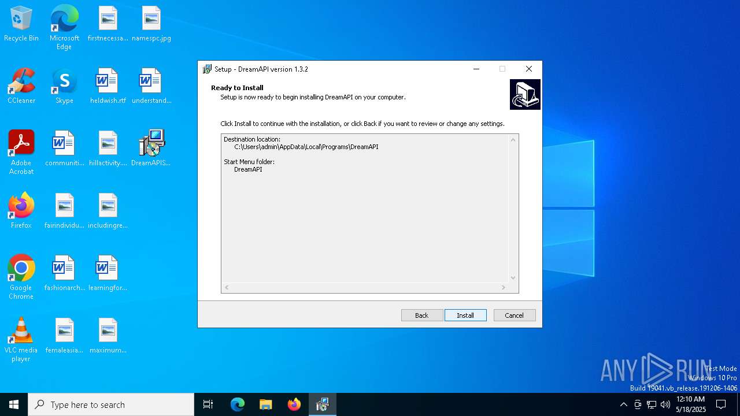The image size is (740, 416).
Task: Select the communiti... Word document
Action: [x=64, y=148]
